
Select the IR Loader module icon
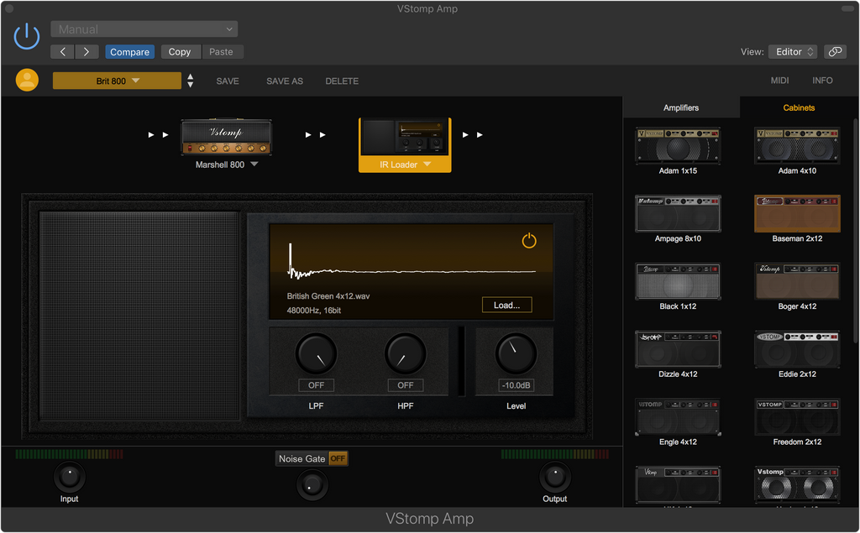pyautogui.click(x=405, y=137)
